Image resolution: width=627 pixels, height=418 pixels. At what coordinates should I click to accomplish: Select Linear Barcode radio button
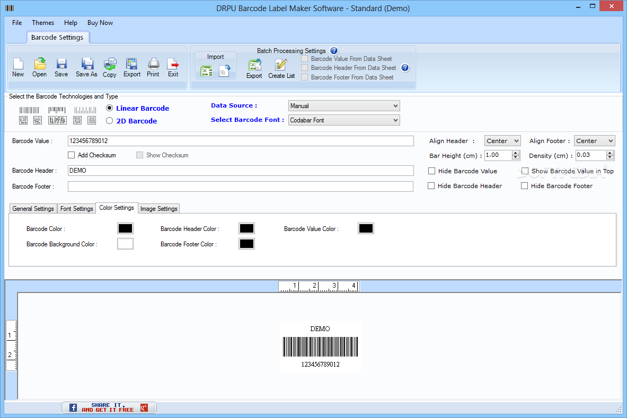click(109, 108)
